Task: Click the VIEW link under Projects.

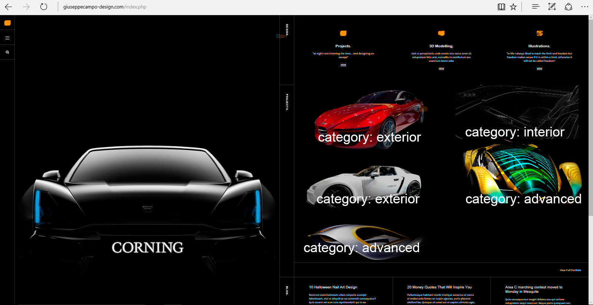Action: click(x=343, y=65)
